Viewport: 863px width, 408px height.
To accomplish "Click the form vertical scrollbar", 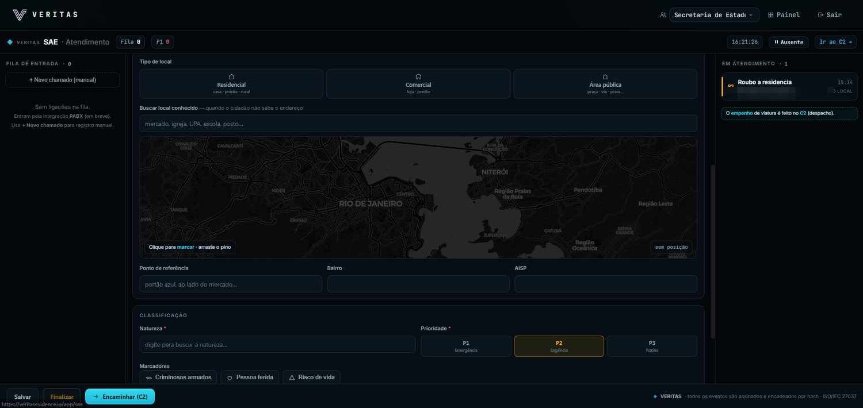I will pos(712,253).
